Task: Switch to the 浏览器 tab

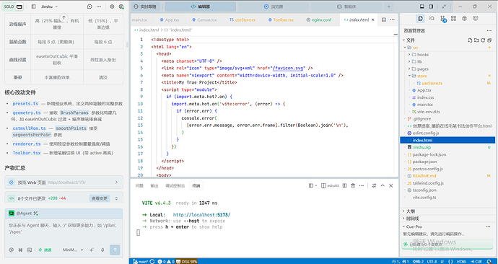Action: click(274, 6)
